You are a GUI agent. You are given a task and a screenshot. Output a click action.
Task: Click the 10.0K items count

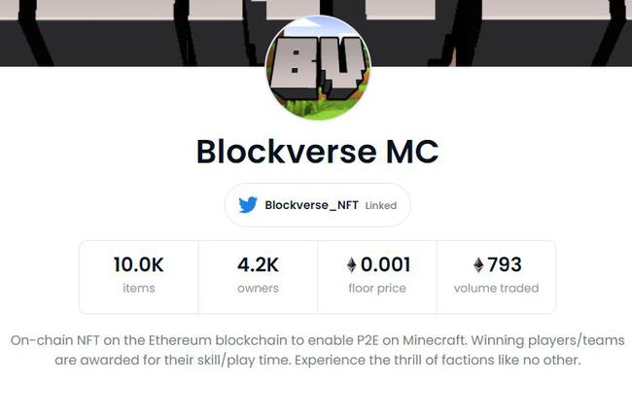click(138, 264)
